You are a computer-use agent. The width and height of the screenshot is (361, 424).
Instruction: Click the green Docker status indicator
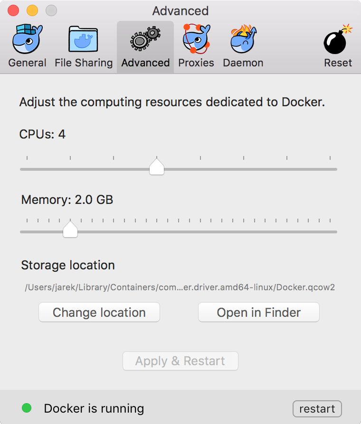tap(27, 408)
